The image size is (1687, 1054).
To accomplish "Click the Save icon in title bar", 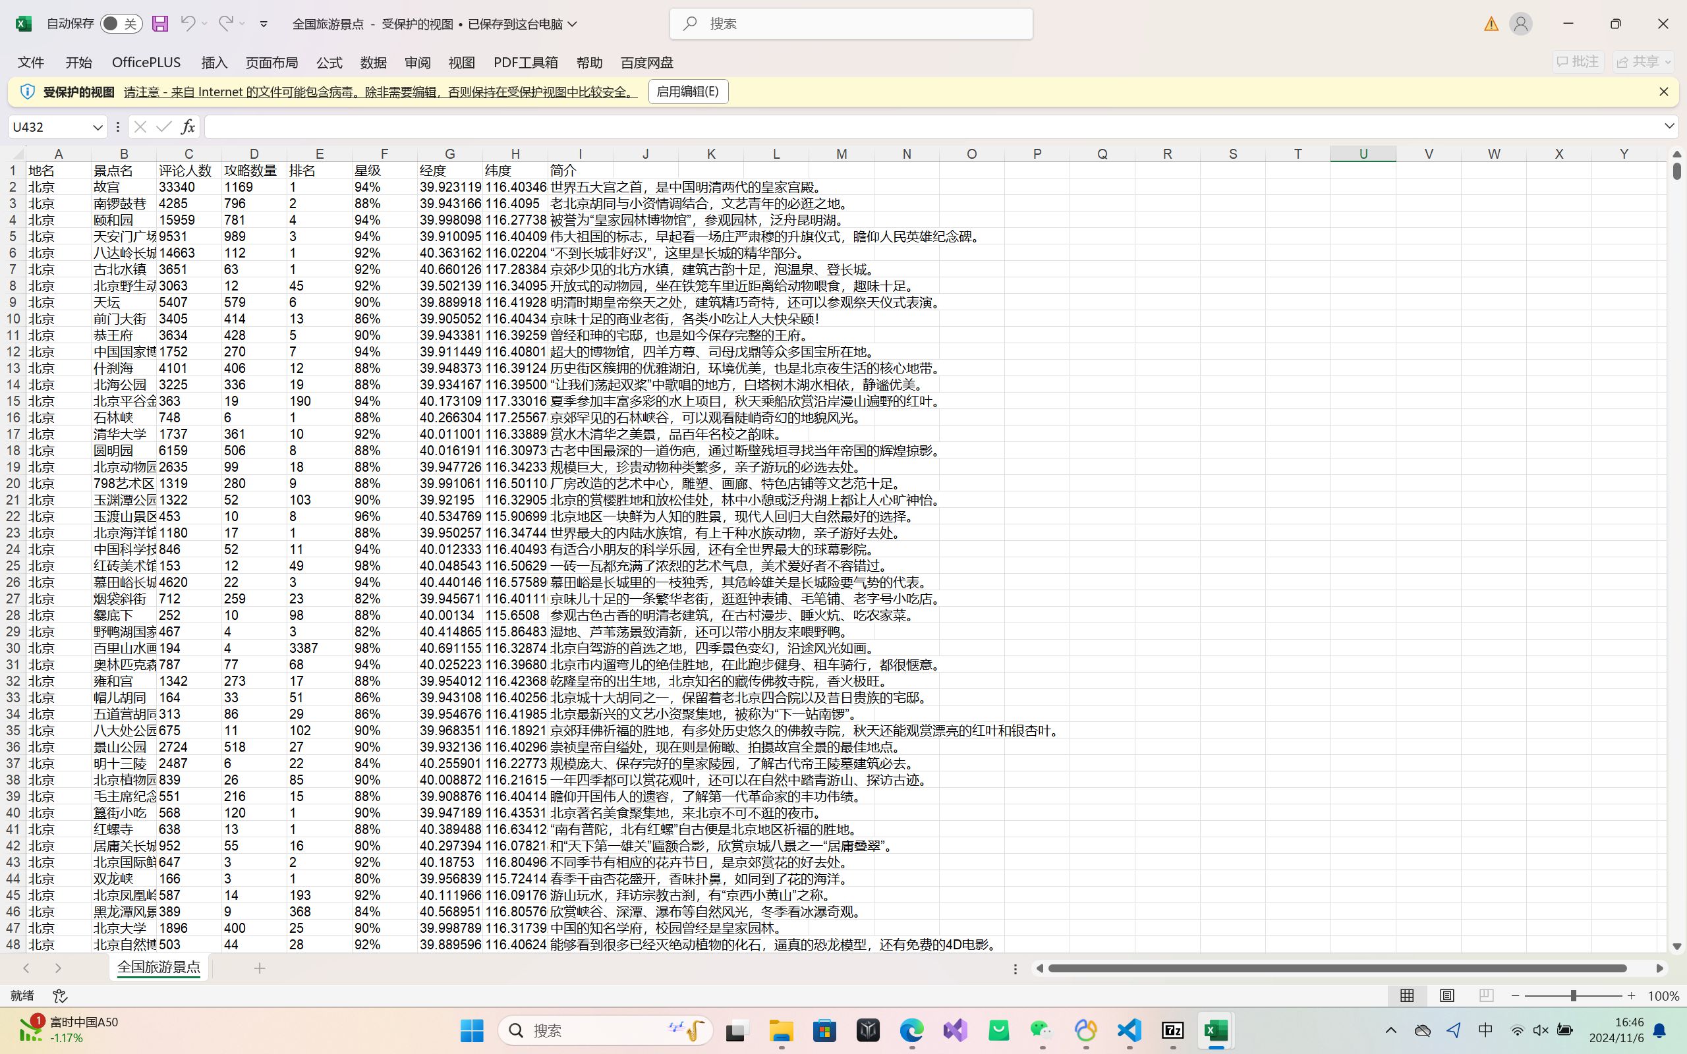I will tap(159, 24).
